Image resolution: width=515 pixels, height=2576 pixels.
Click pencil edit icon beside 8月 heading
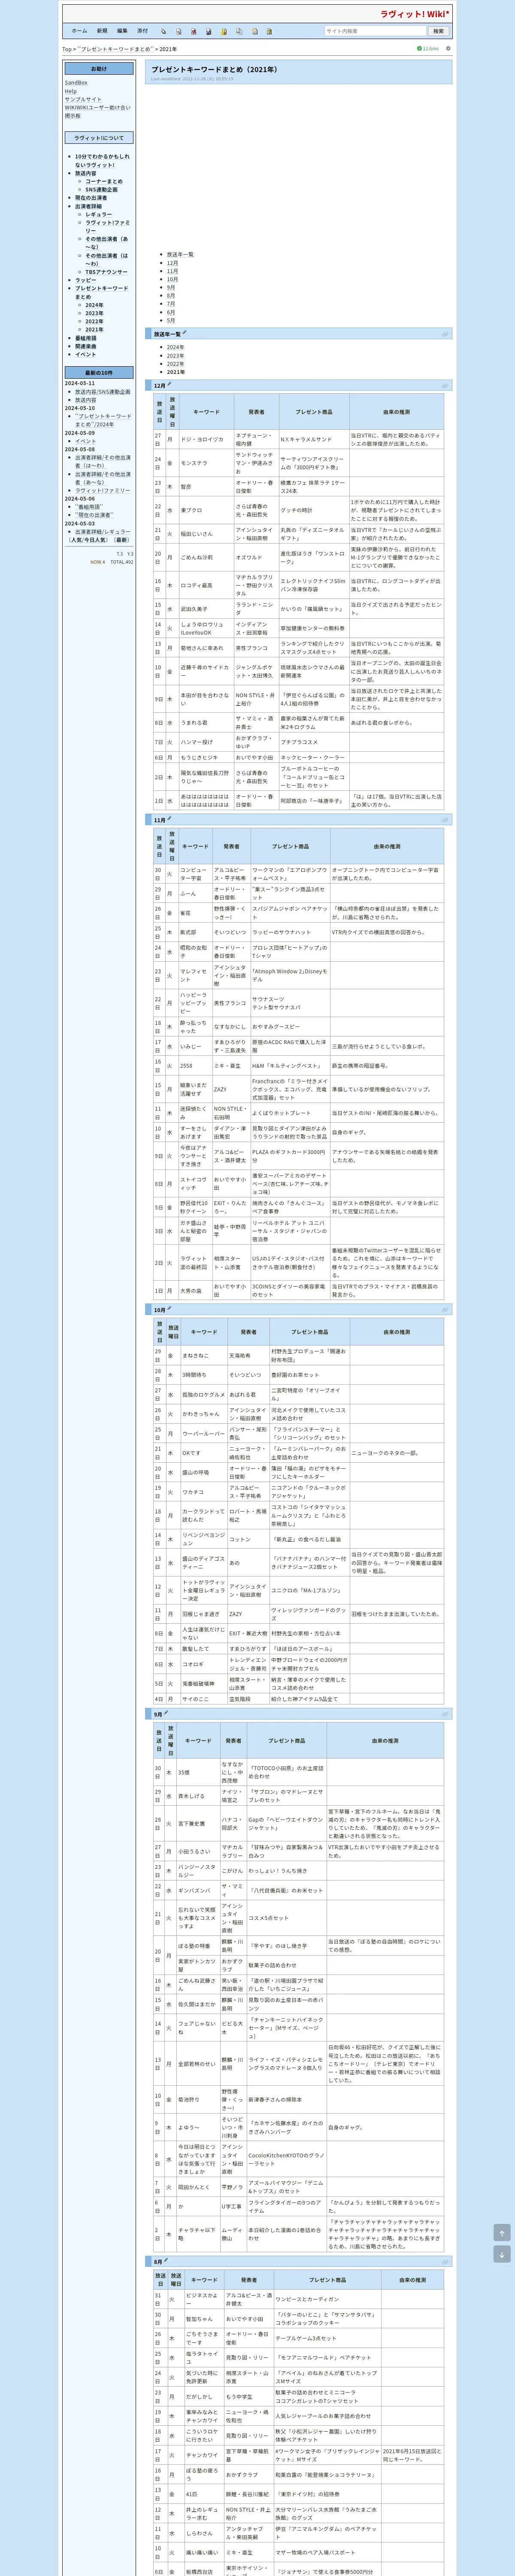(167, 2260)
